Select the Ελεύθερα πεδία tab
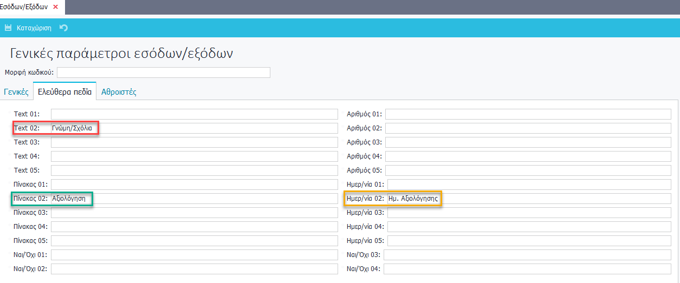The width and height of the screenshot is (680, 283). point(64,92)
